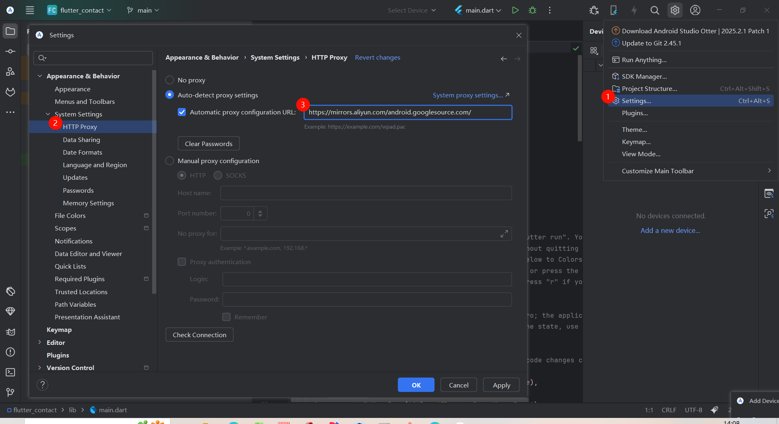Click the Cancel button
The image size is (779, 424).
458,385
